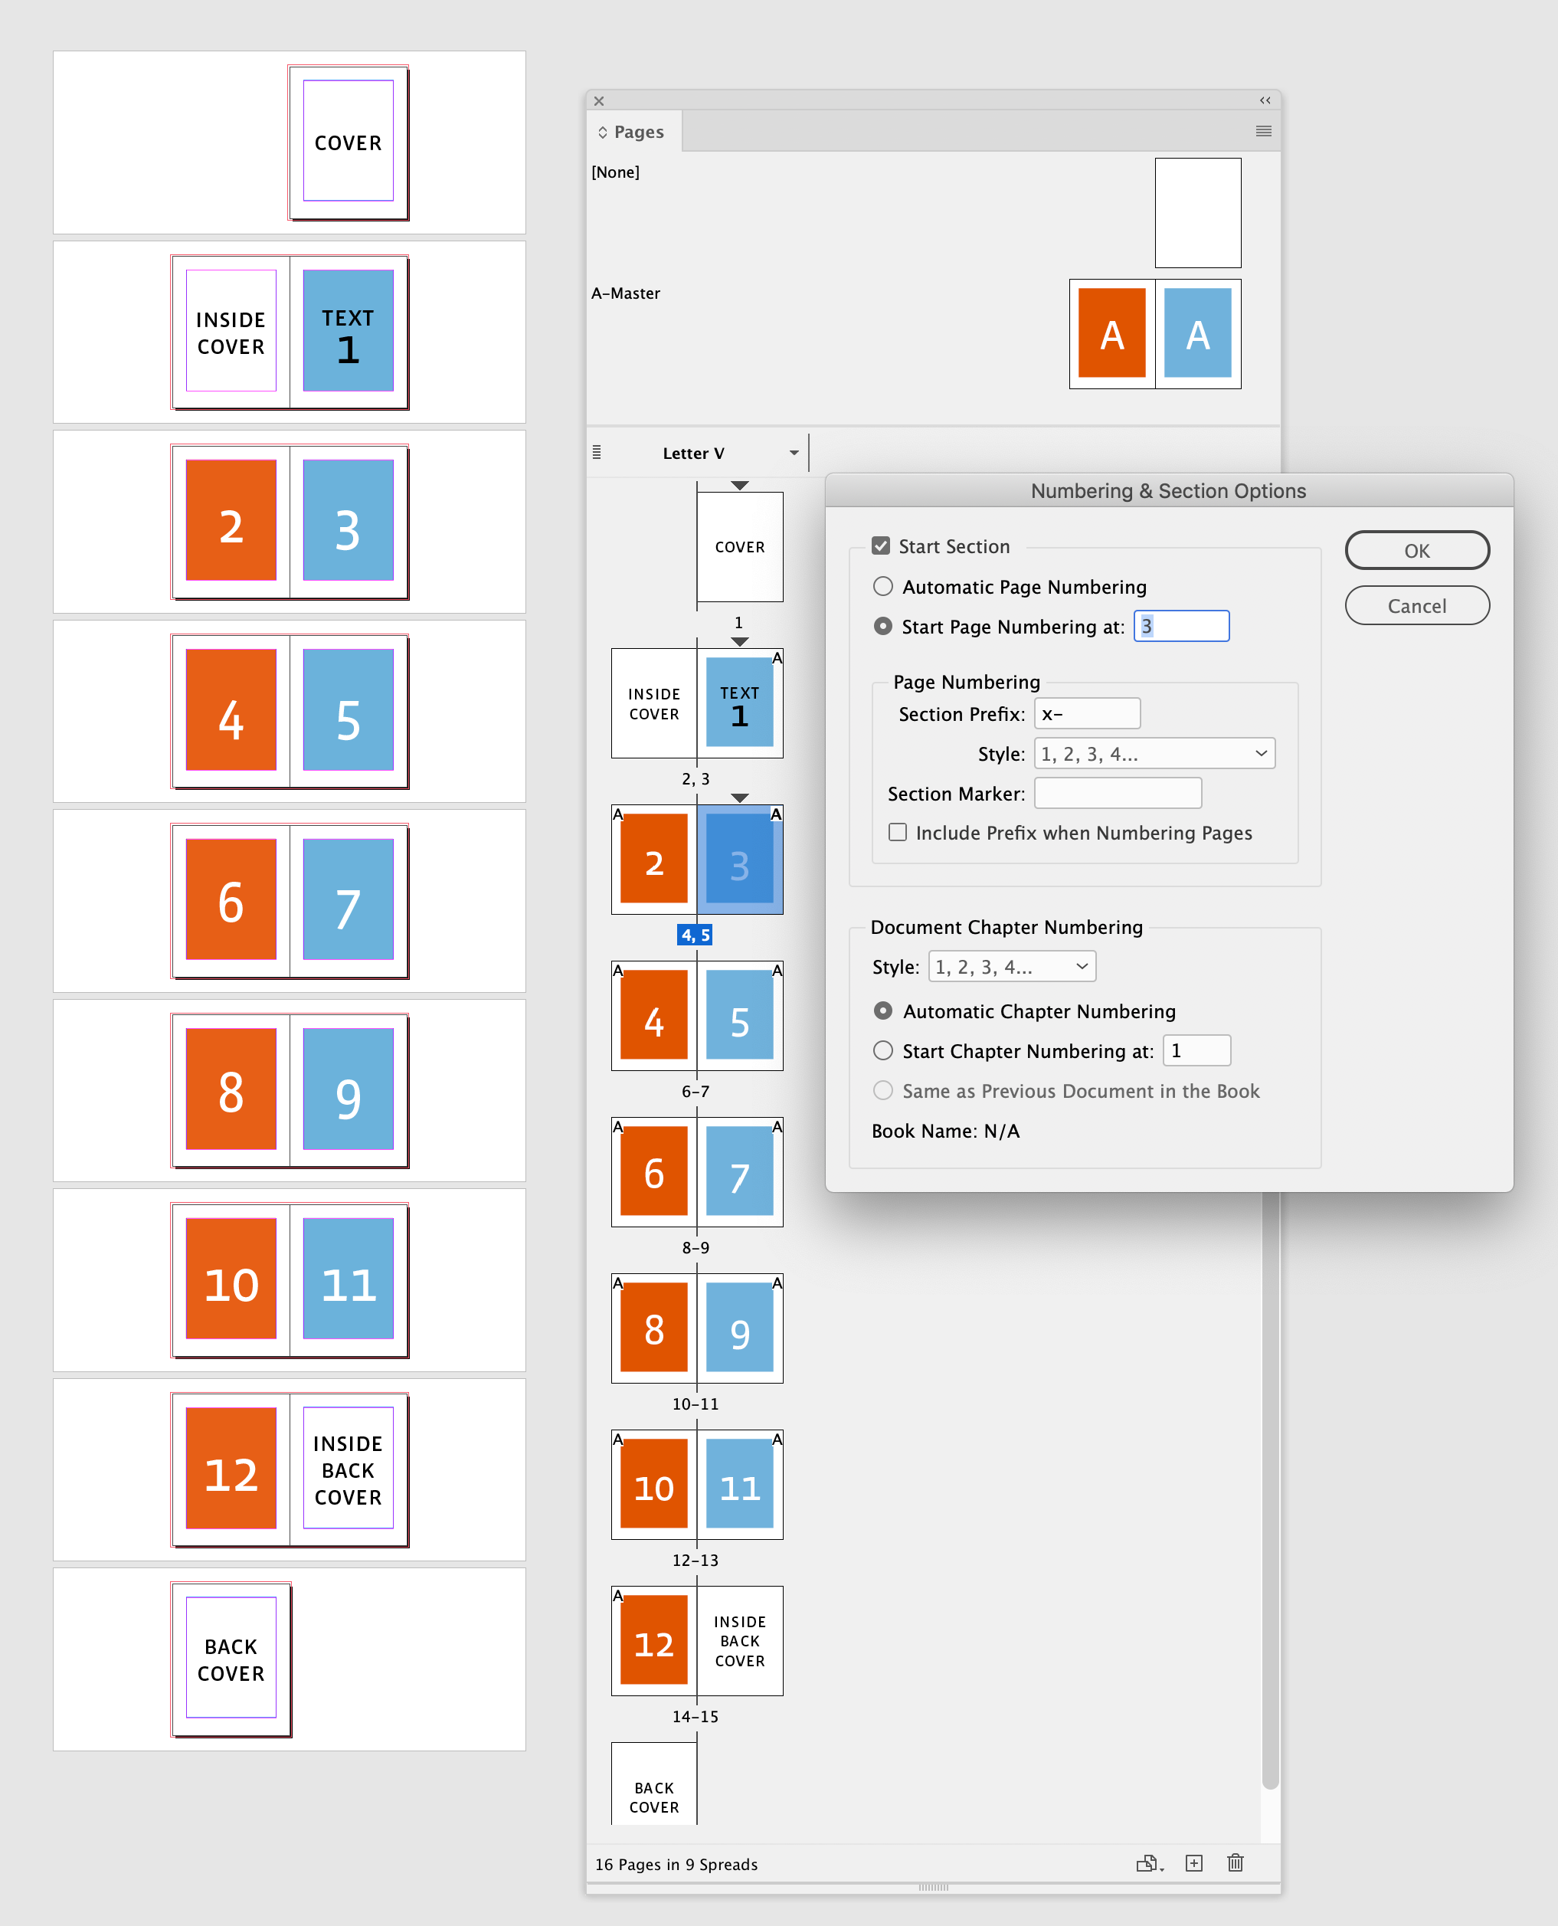The image size is (1558, 1926).
Task: Open the Document Chapter Numbering Style dropdown
Action: pos(1011,967)
